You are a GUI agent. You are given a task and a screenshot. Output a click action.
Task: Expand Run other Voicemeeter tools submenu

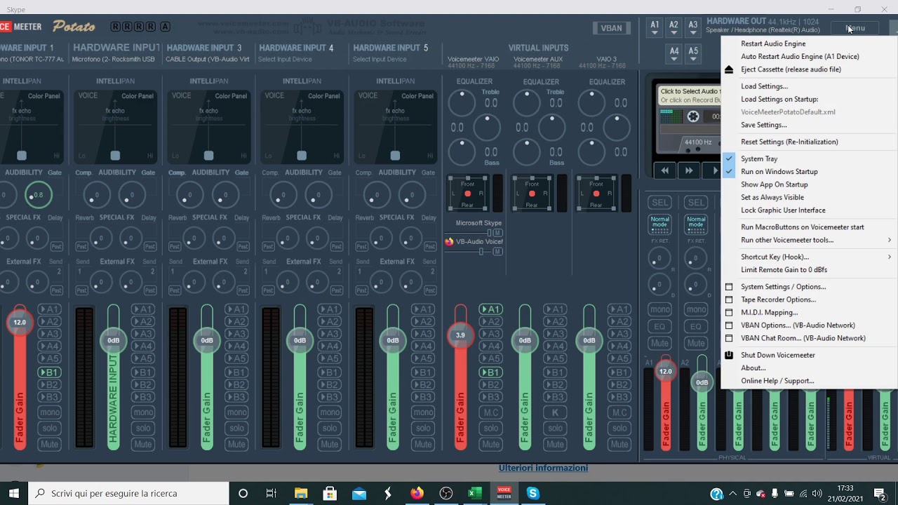pos(808,240)
